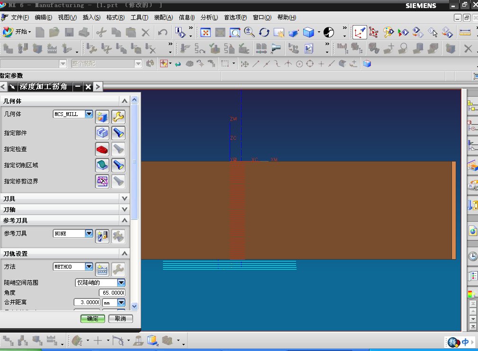Click new geometry icon beside MCS_MILL

102,117
